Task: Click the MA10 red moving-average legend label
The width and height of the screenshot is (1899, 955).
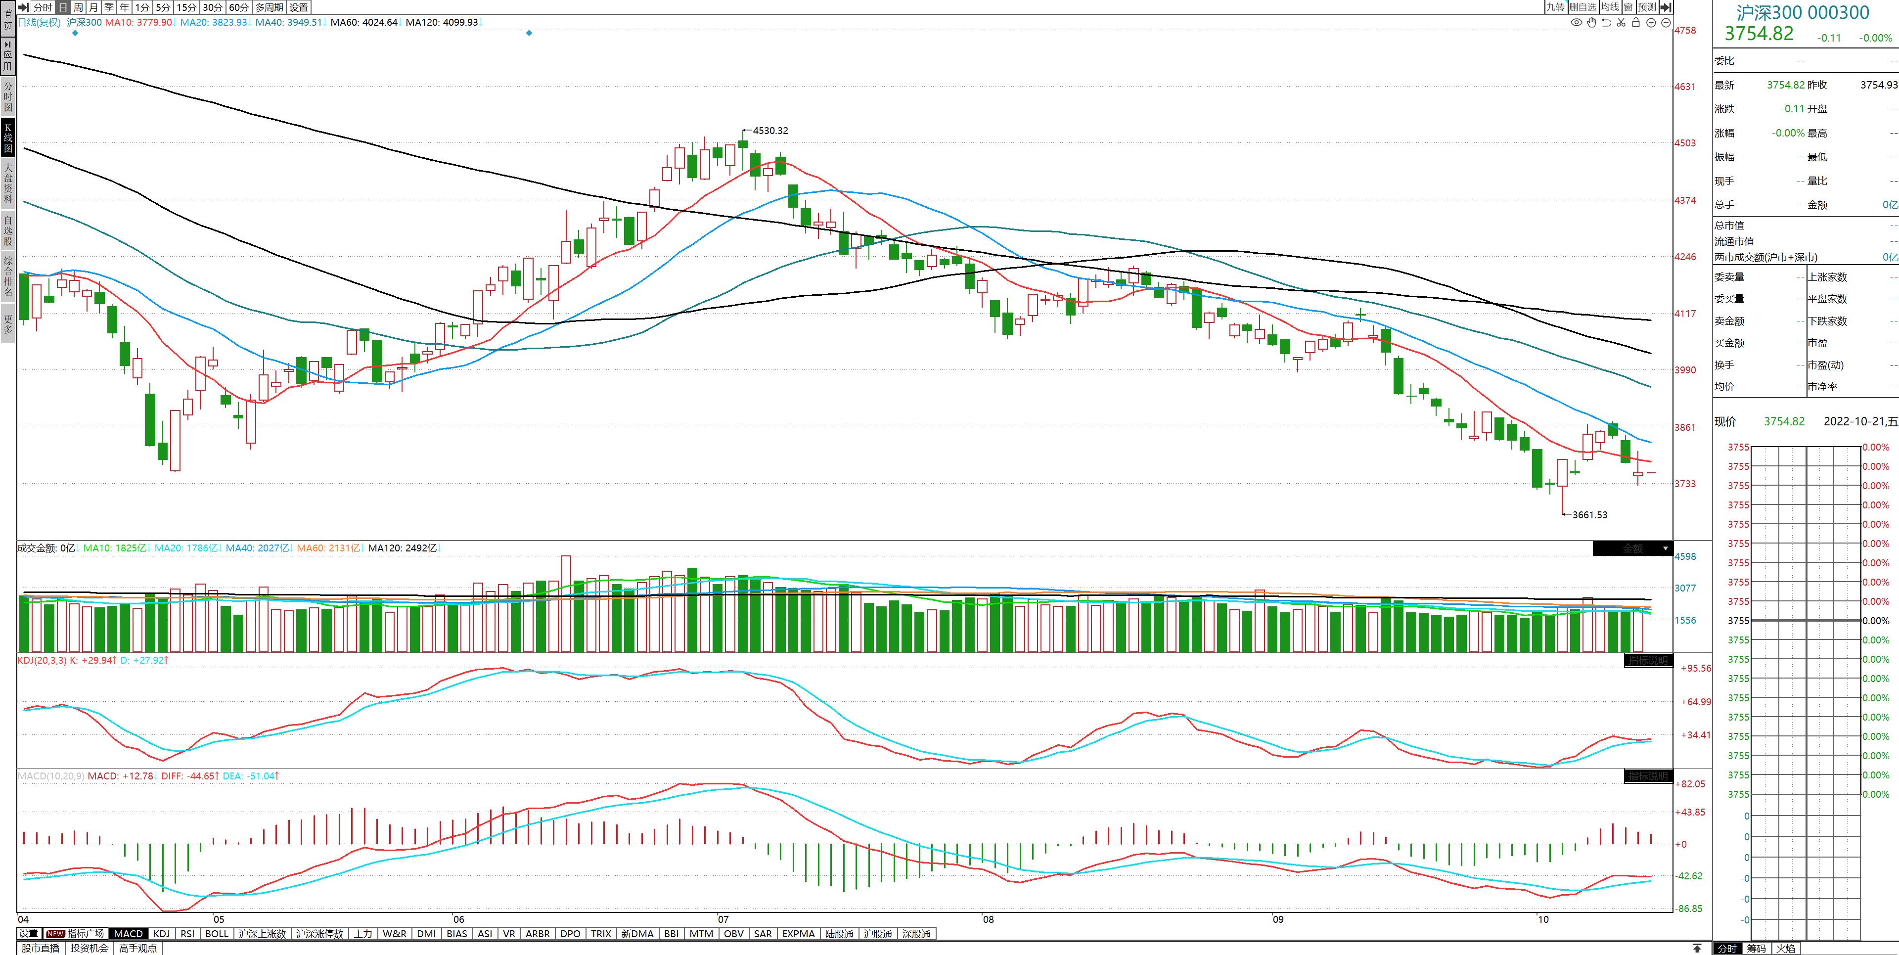Action: (138, 23)
